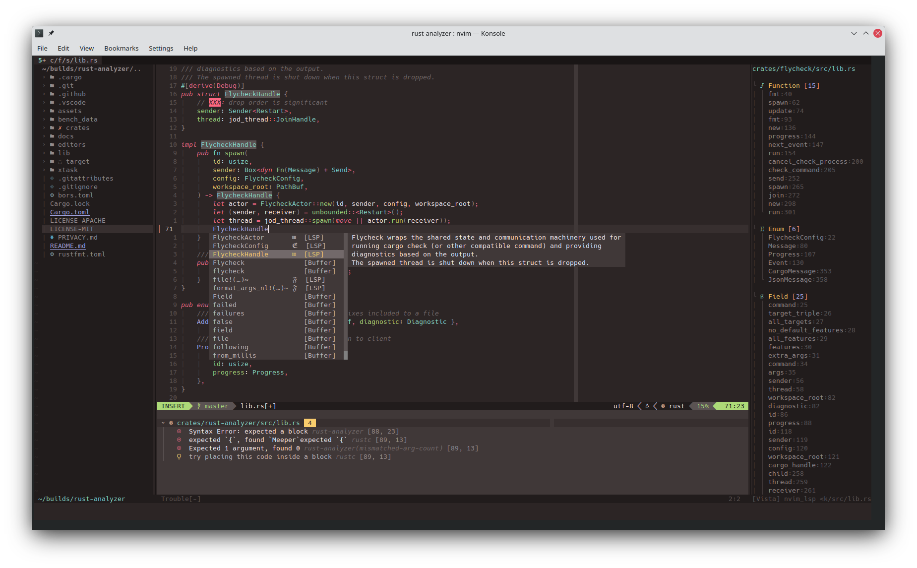917x568 pixels.
Task: Open the Settings menu
Action: click(x=161, y=48)
